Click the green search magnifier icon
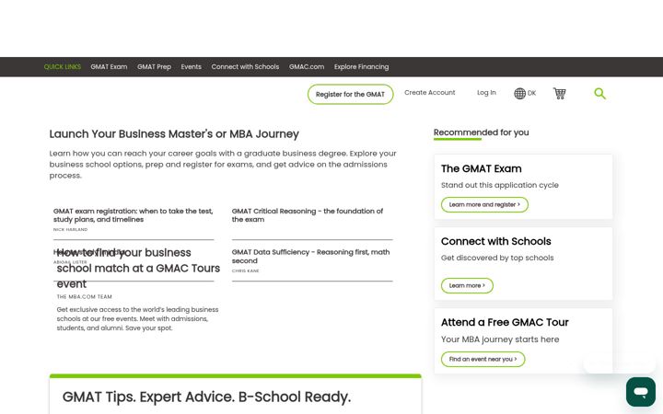 coord(599,93)
